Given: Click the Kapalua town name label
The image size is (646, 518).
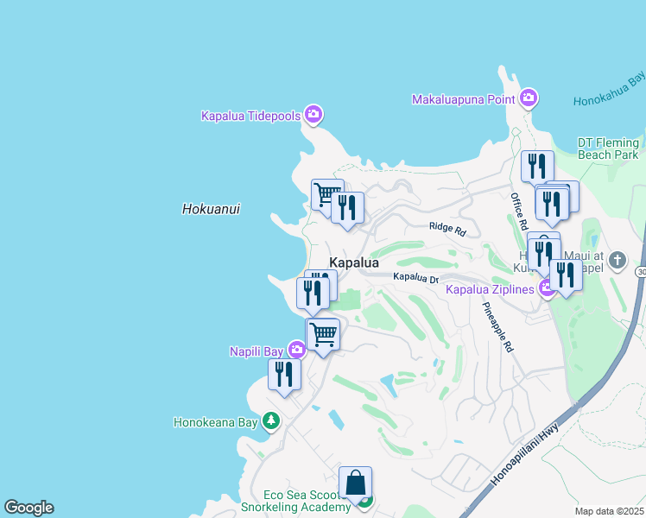Looking at the screenshot, I should pyautogui.click(x=354, y=262).
